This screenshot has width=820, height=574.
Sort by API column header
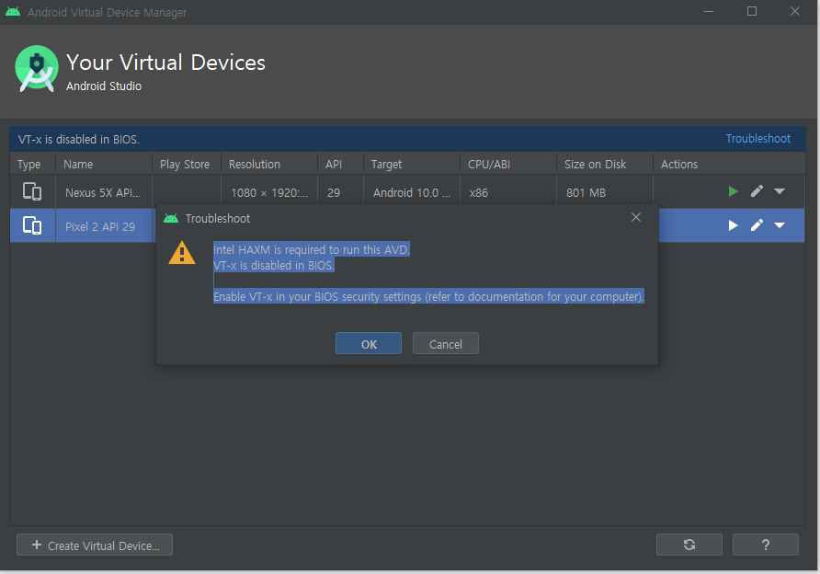tap(340, 164)
